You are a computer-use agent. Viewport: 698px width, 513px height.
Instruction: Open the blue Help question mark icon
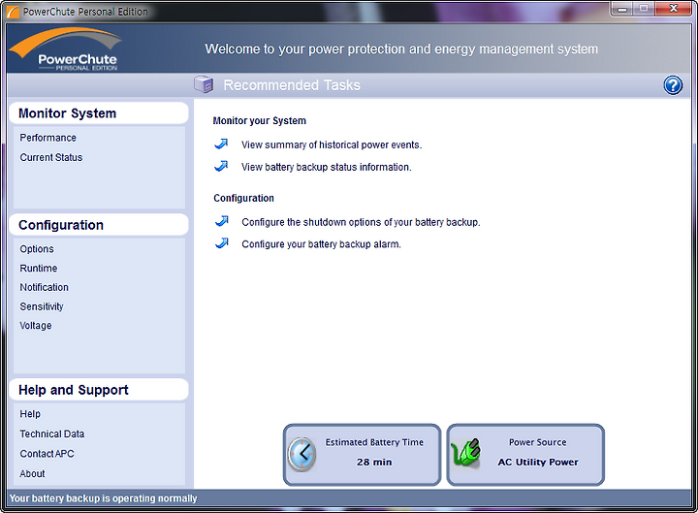tap(673, 85)
